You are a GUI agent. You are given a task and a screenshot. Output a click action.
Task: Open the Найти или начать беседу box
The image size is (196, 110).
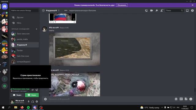(24, 11)
